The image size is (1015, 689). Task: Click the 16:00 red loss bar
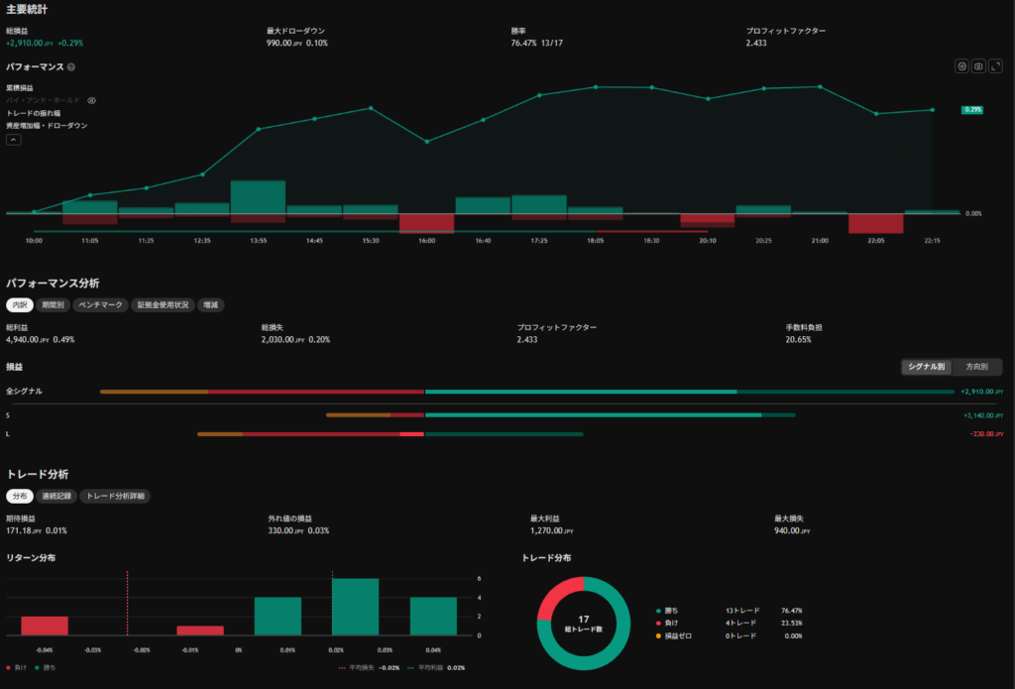tap(426, 223)
